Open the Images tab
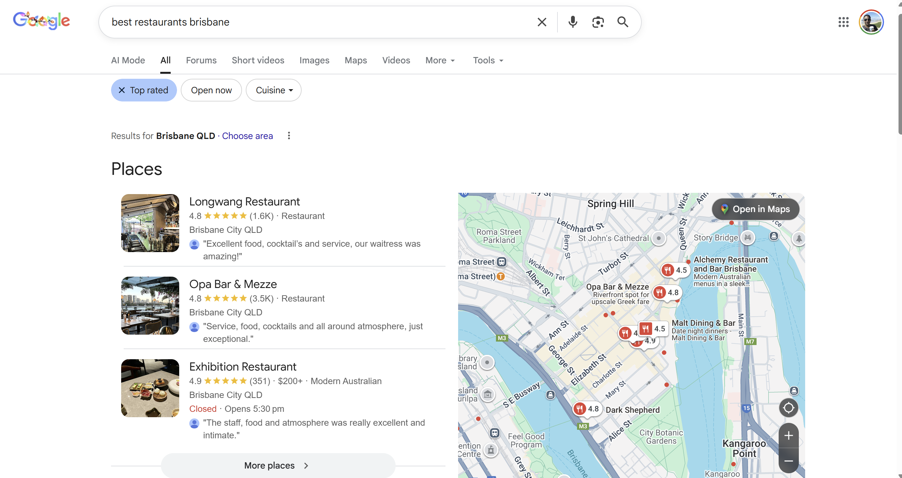 click(314, 60)
